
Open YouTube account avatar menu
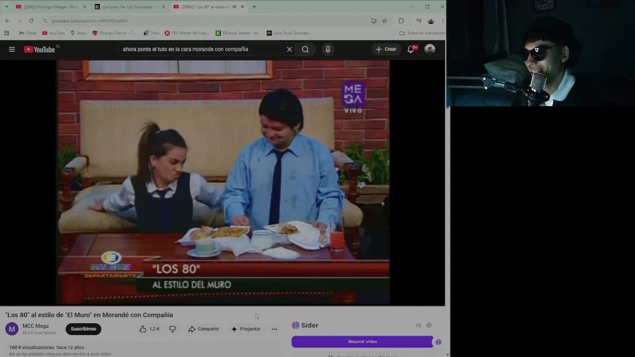click(430, 49)
